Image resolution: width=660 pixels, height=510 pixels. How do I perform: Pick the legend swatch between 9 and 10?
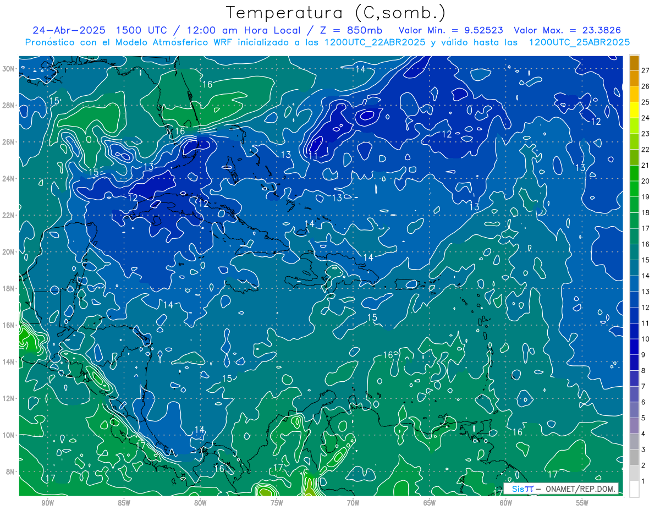tap(634, 347)
